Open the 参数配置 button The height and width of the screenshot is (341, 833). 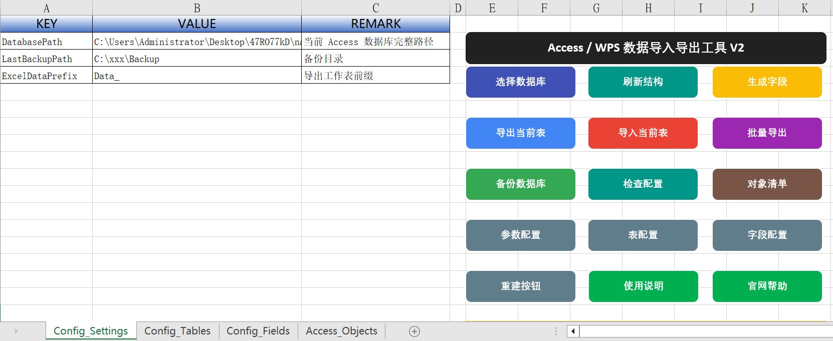[520, 235]
